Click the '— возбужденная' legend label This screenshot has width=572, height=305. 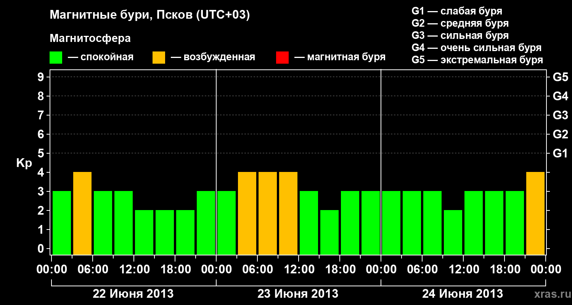point(212,57)
